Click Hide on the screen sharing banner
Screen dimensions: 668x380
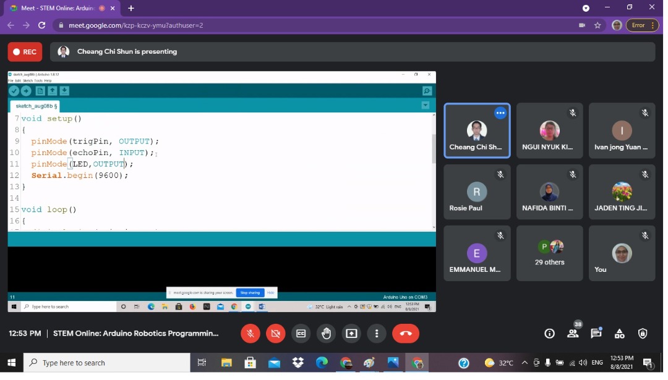click(271, 293)
